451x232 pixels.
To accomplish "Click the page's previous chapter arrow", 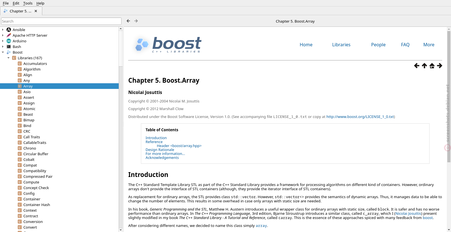I will click(x=417, y=66).
